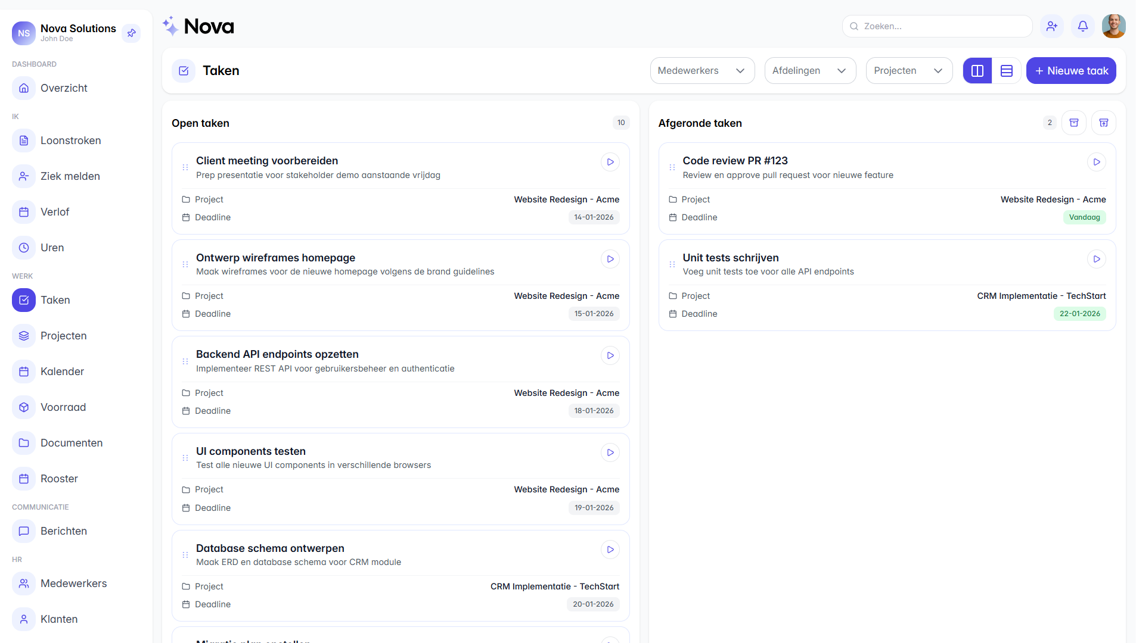
Task: Open the Projecten filter dropdown
Action: (909, 70)
